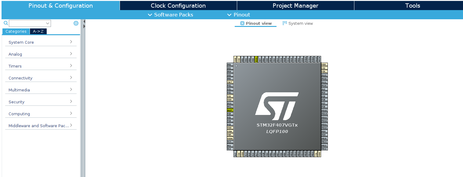Expand the Connectivity category
The image size is (463, 177).
(41, 78)
